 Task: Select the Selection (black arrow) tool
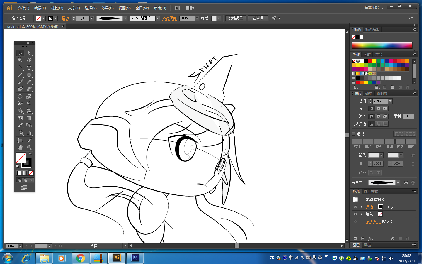click(x=20, y=53)
